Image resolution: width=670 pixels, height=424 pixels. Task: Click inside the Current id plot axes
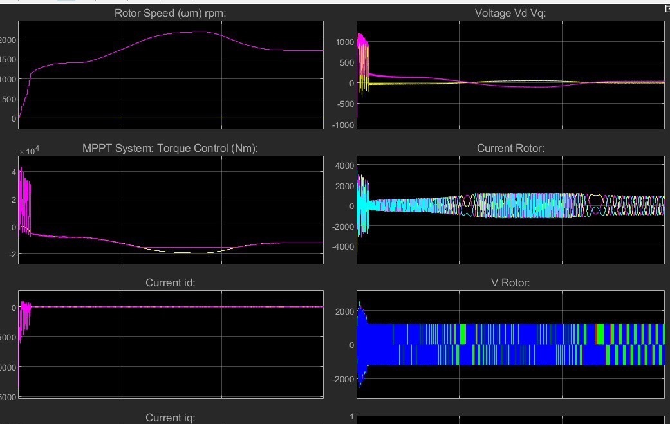(x=171, y=345)
